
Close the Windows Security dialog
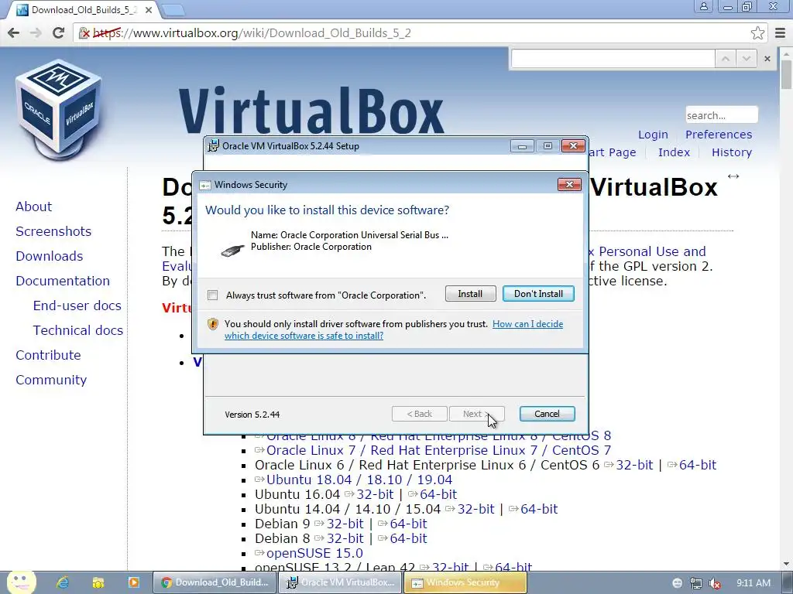click(569, 184)
